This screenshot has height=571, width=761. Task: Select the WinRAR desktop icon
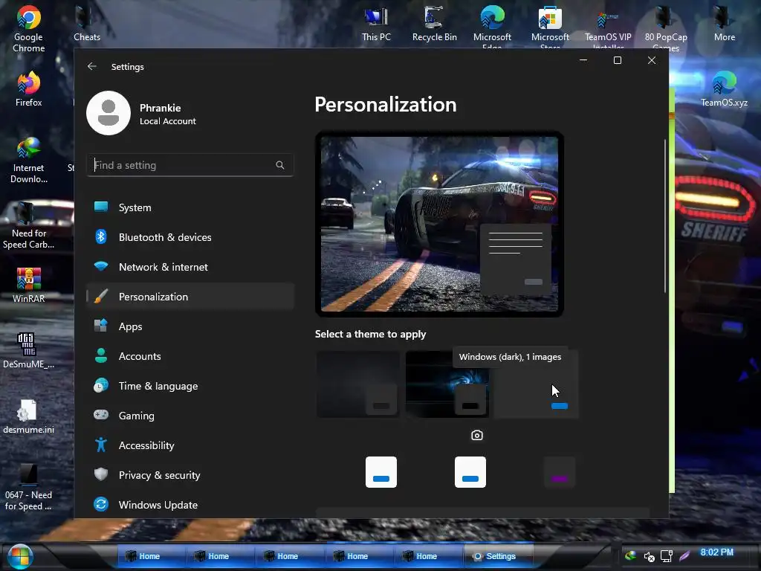click(x=29, y=285)
